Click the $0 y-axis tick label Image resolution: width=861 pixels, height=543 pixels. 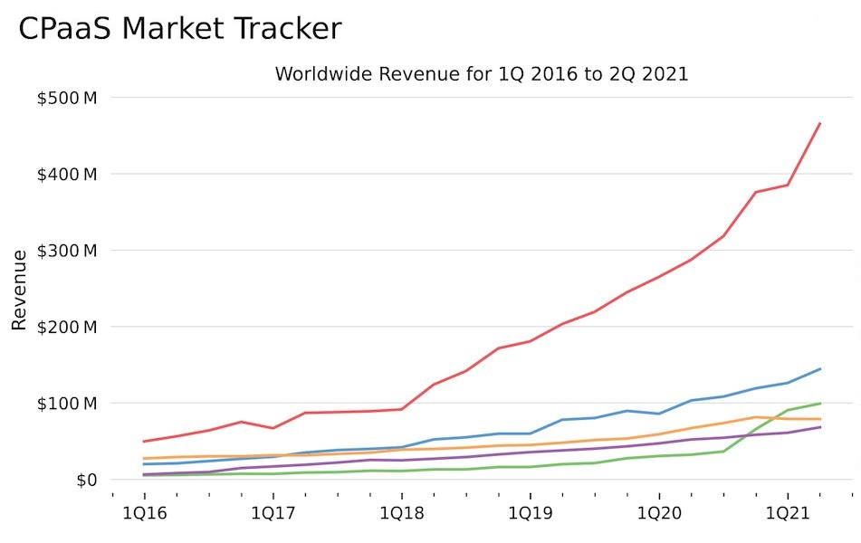pyautogui.click(x=80, y=480)
